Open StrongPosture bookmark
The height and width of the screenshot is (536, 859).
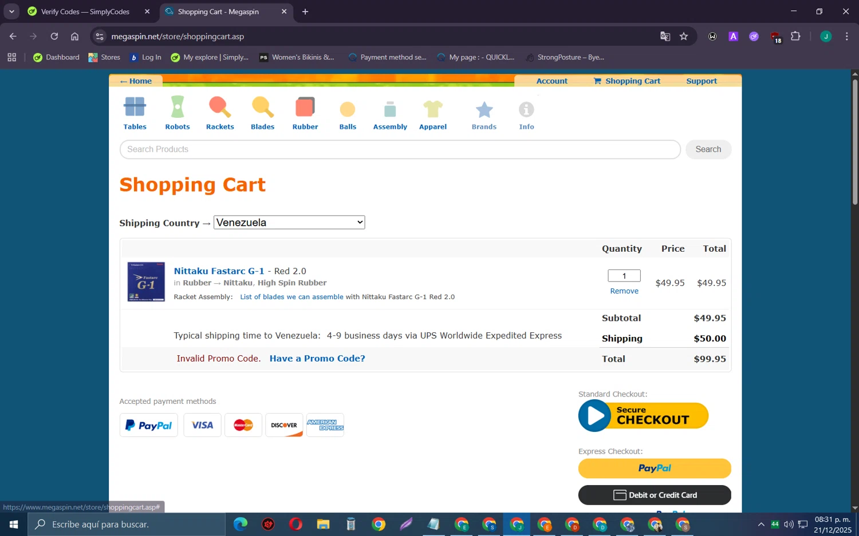click(565, 57)
